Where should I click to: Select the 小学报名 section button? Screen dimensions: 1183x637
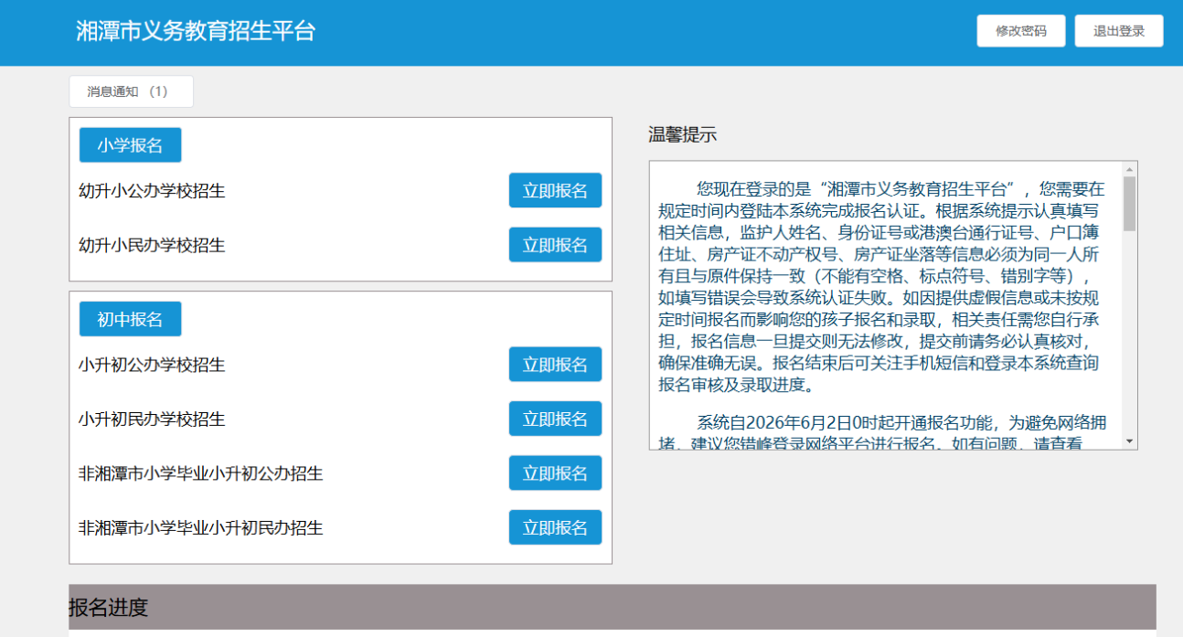pos(130,145)
